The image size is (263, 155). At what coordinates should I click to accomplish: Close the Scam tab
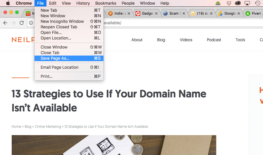(x=184, y=13)
